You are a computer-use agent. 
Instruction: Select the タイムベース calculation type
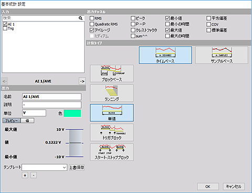[165, 55]
